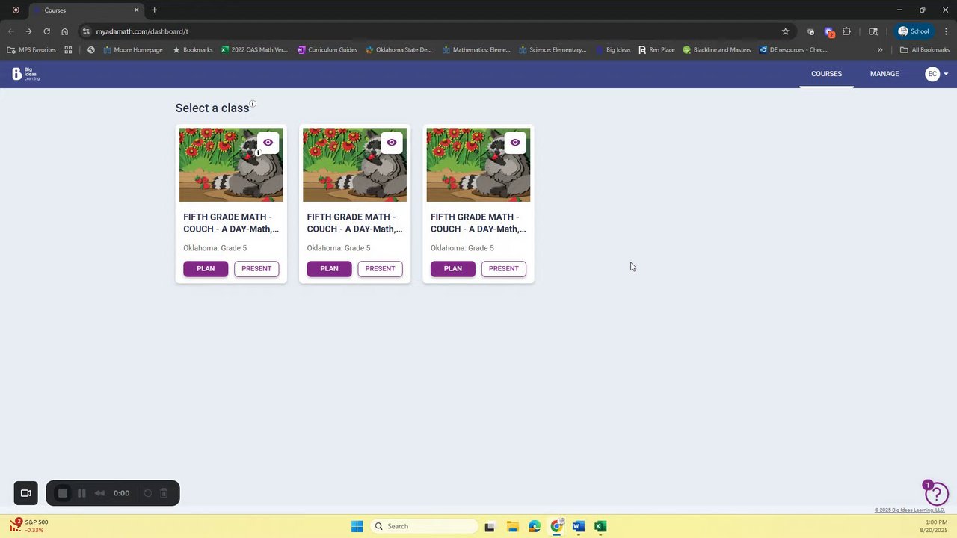Click PLAN on the first class card
957x538 pixels.
click(206, 269)
